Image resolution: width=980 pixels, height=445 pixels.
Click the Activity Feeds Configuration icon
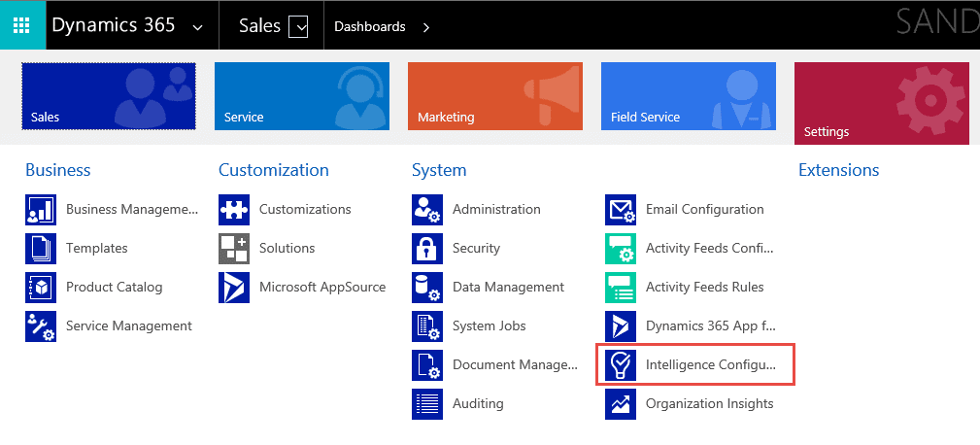(621, 248)
